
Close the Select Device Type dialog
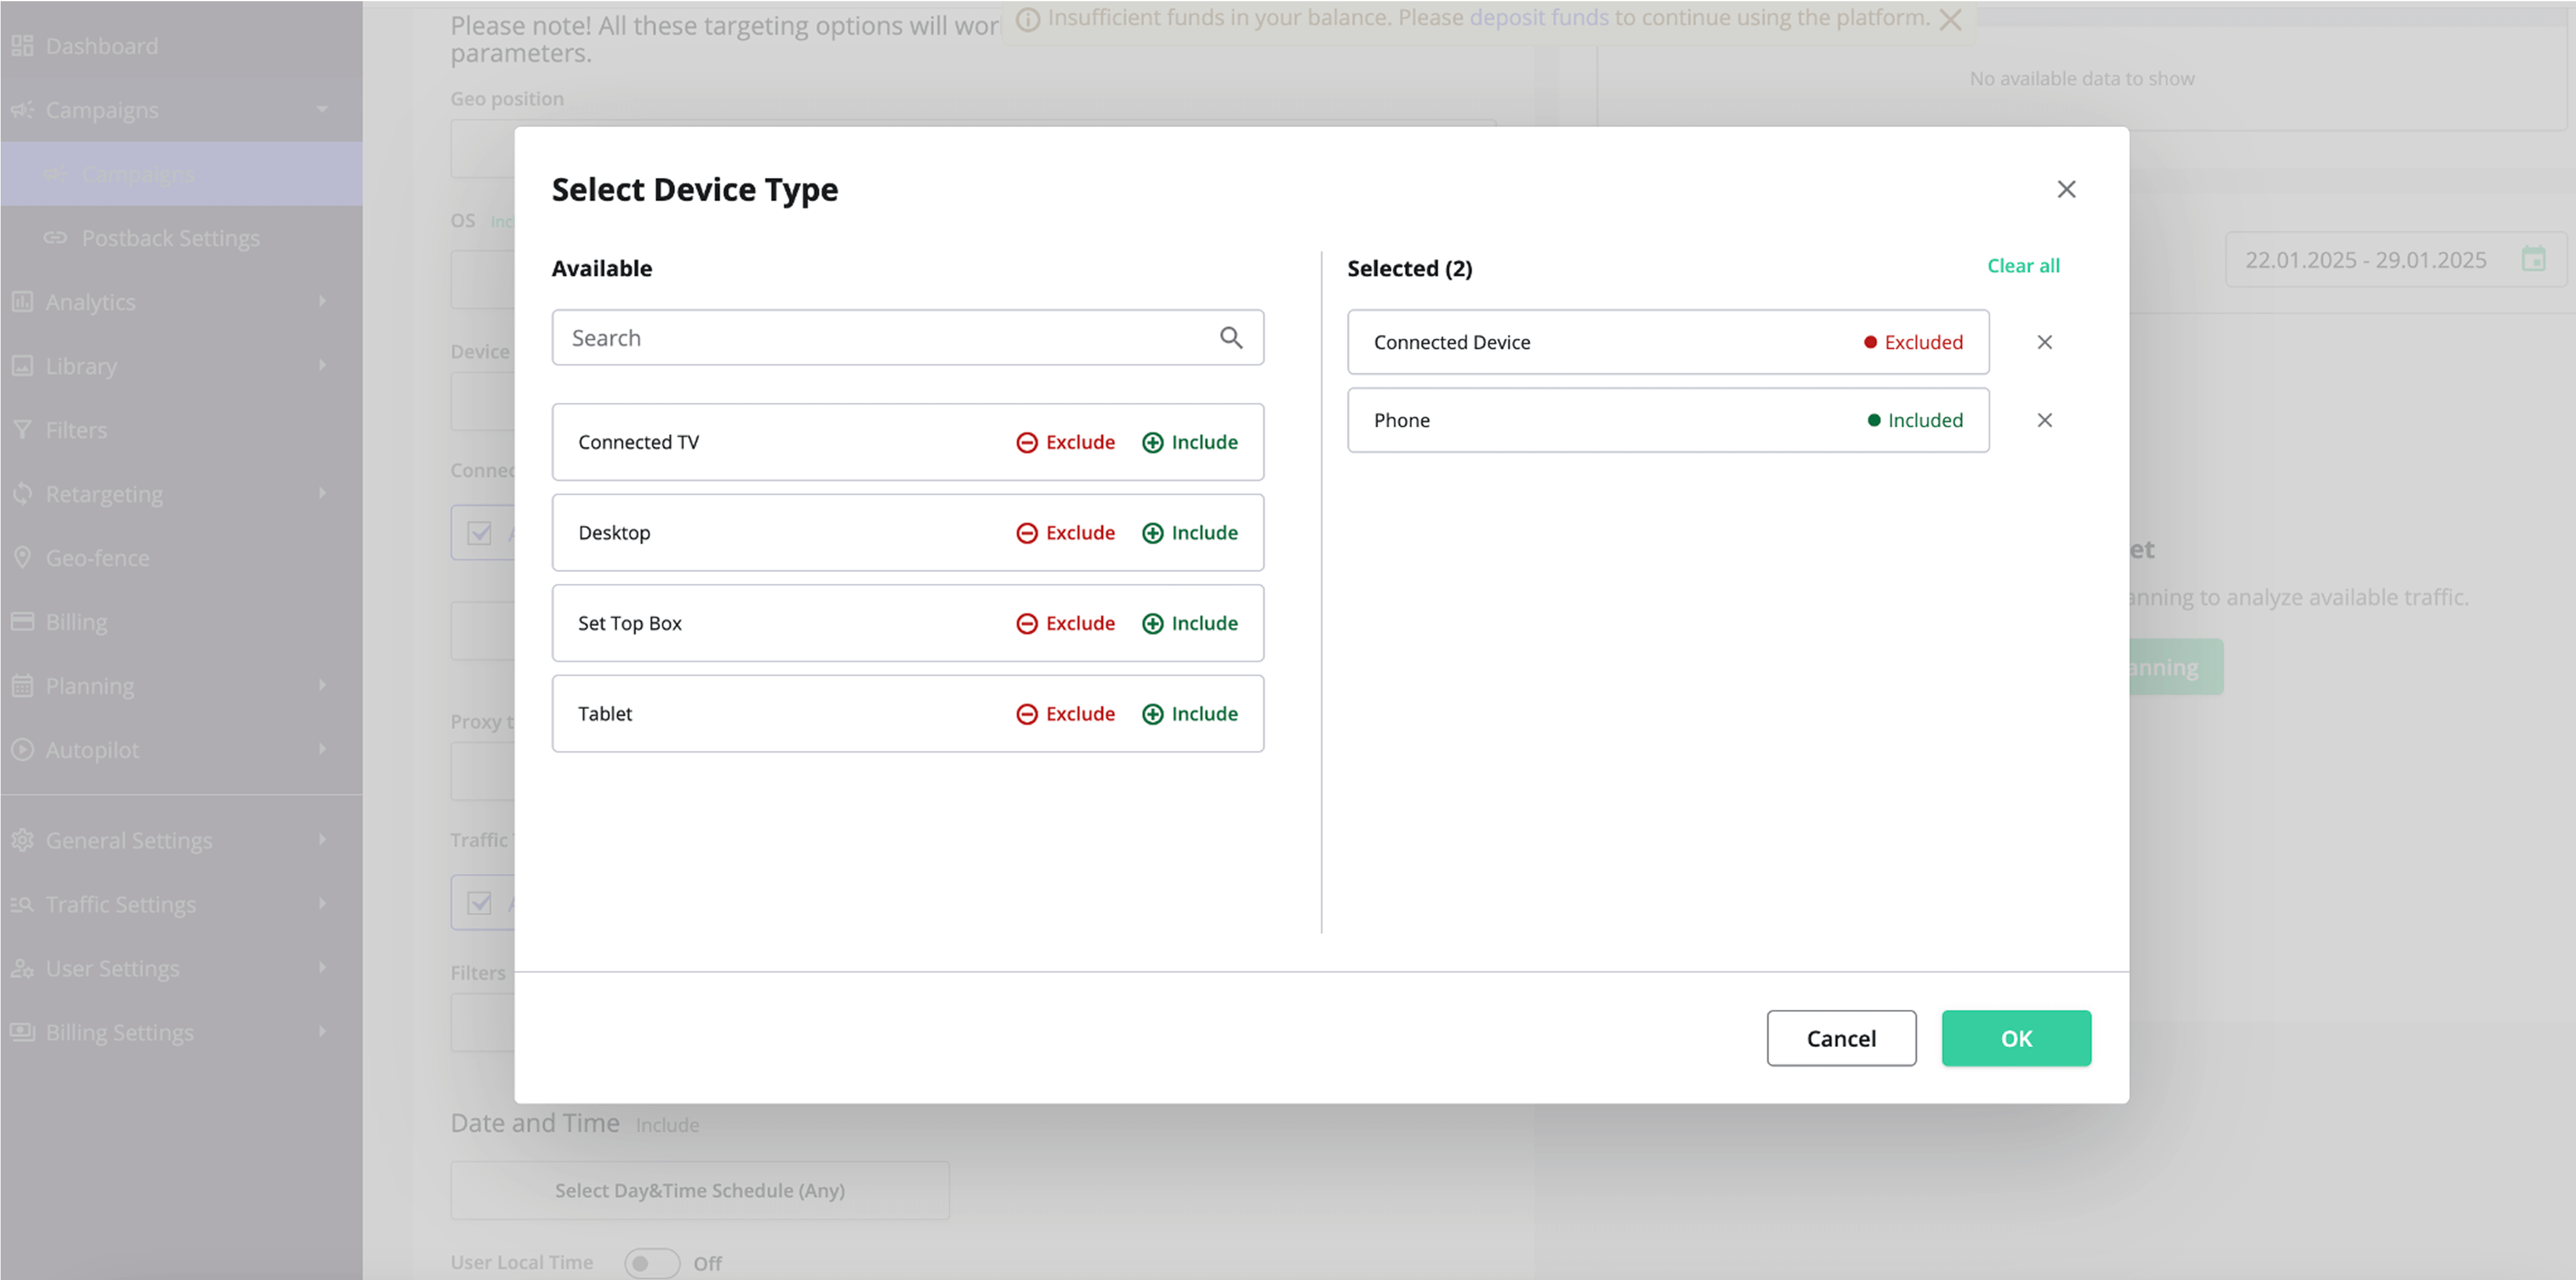(x=2066, y=189)
